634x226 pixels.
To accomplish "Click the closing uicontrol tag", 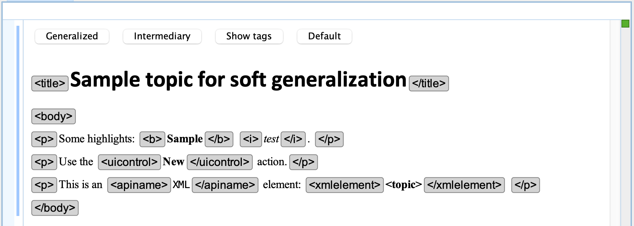I will click(x=220, y=162).
